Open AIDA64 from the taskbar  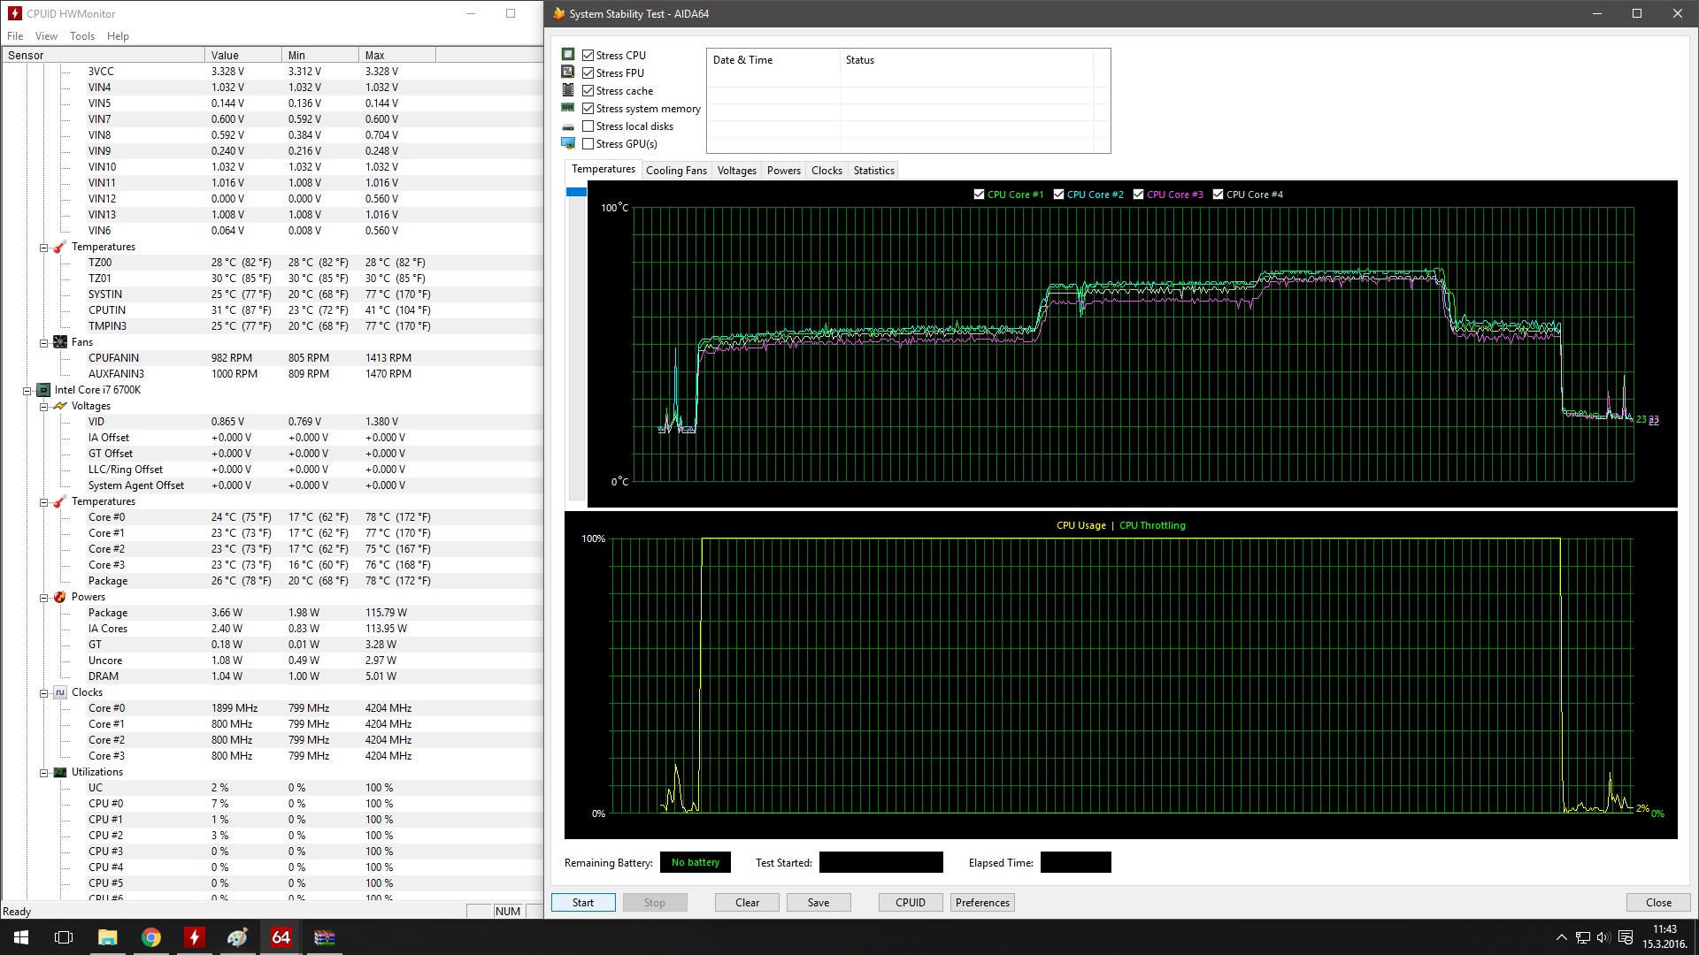coord(281,937)
